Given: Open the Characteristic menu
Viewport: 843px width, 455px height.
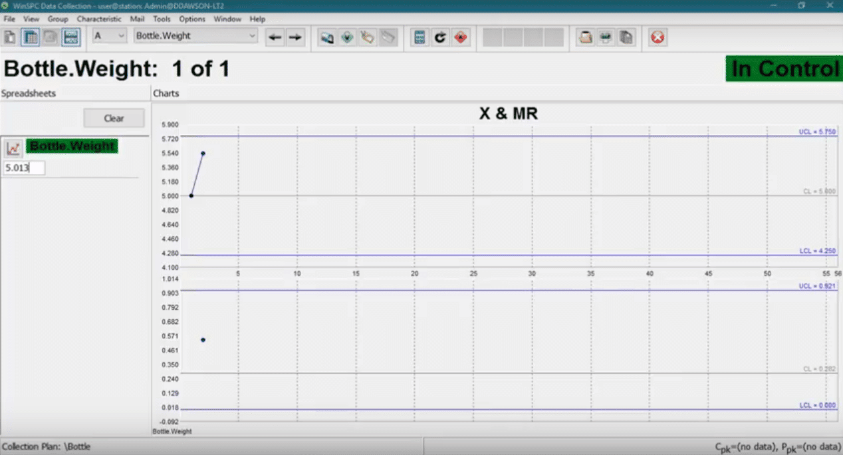Looking at the screenshot, I should click(99, 19).
